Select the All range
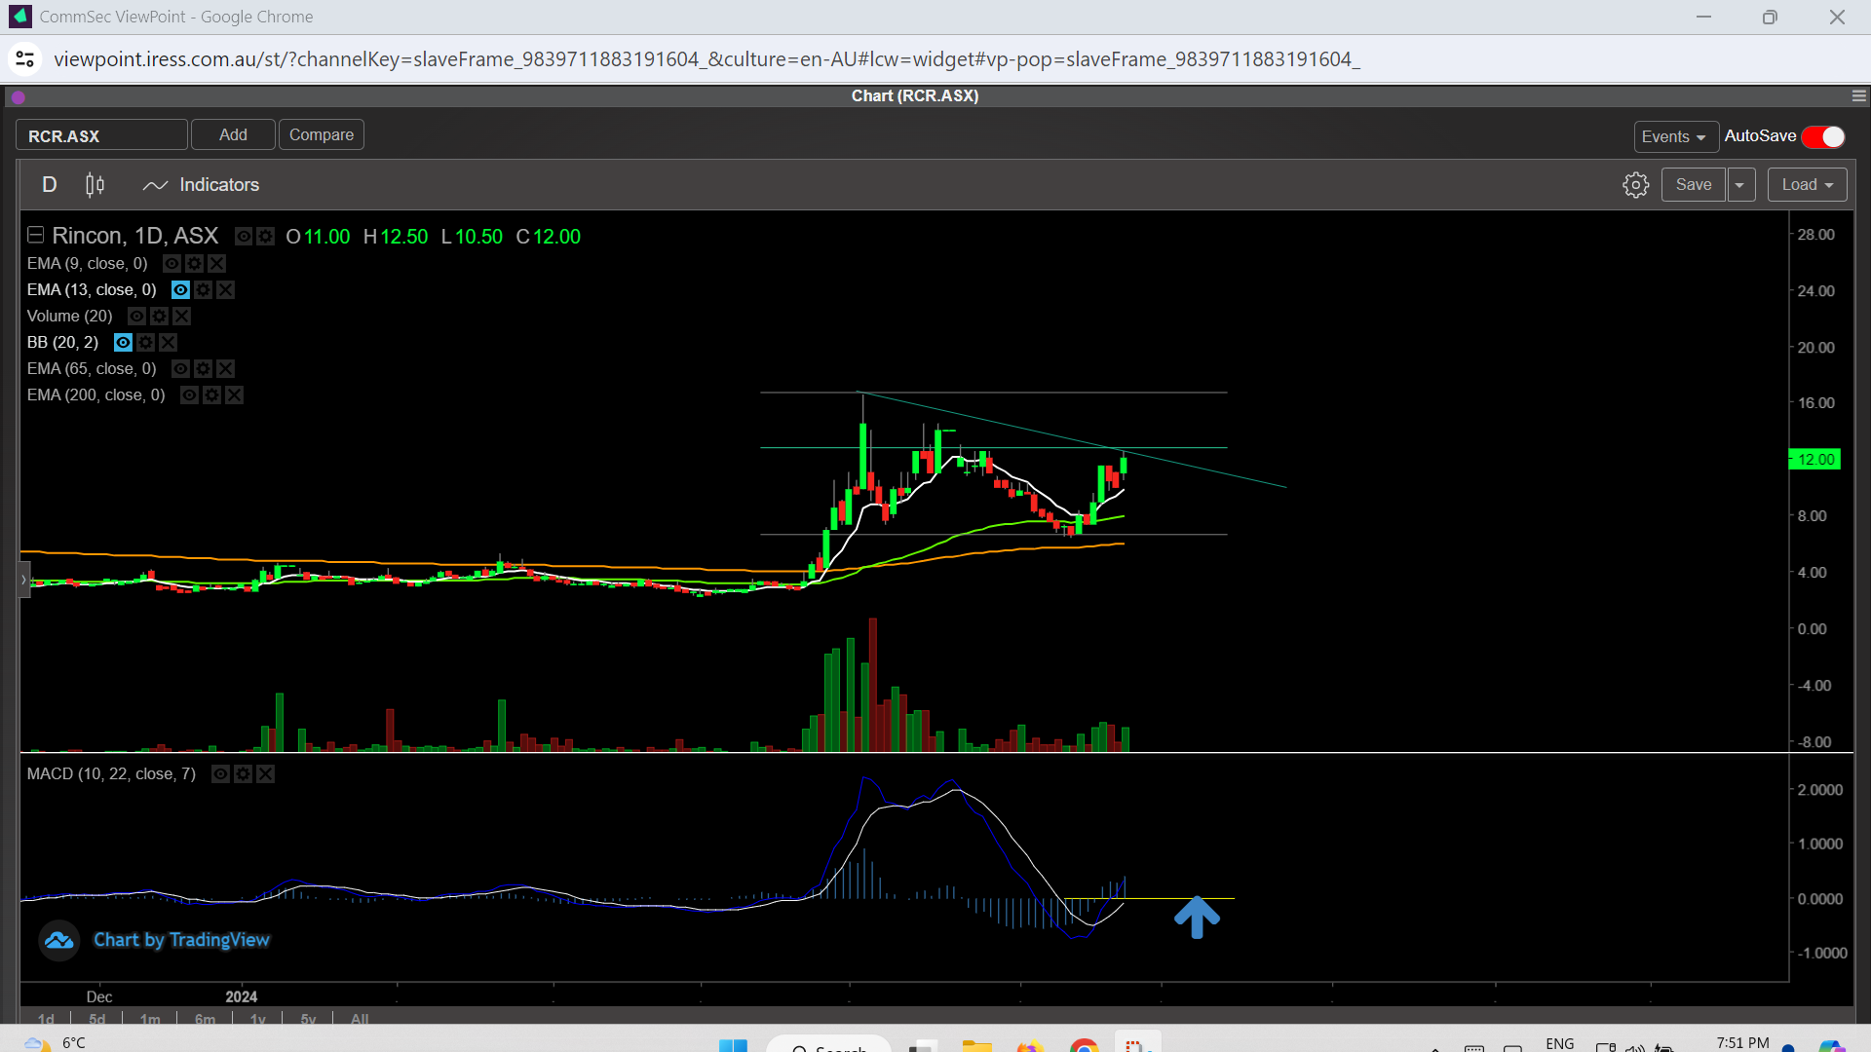This screenshot has width=1871, height=1052. tap(360, 1019)
